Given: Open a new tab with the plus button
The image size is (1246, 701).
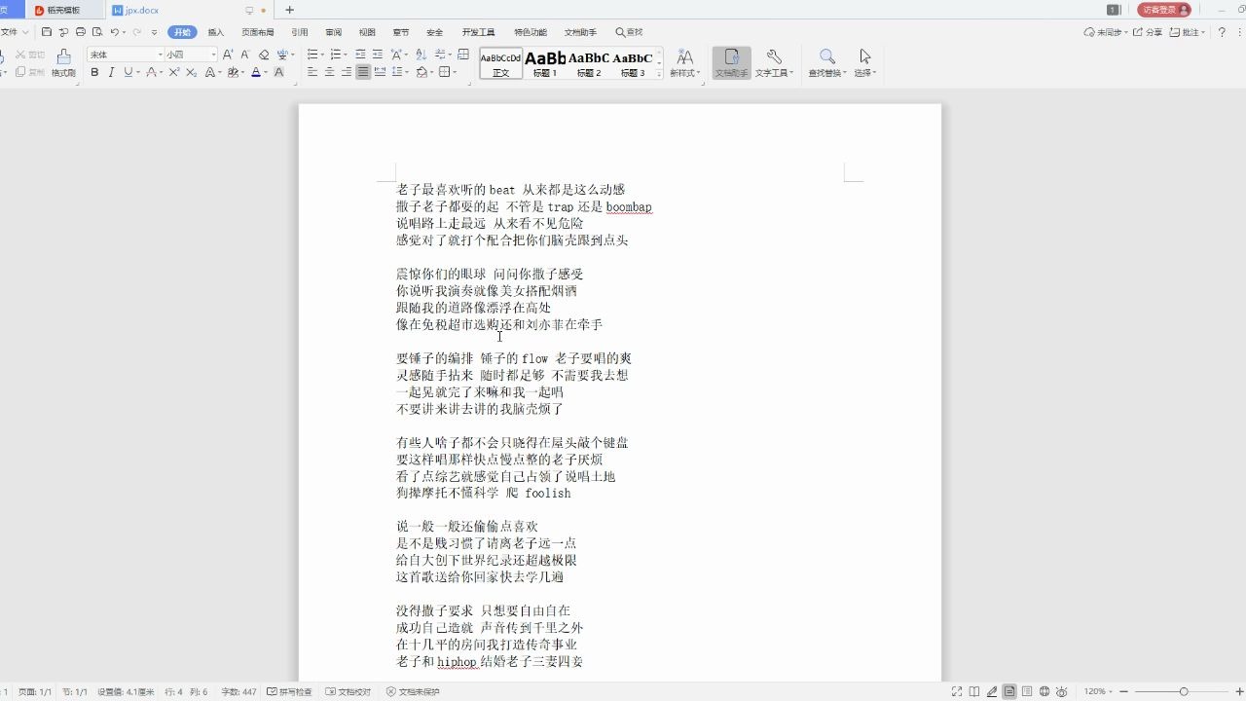Looking at the screenshot, I should point(289,10).
